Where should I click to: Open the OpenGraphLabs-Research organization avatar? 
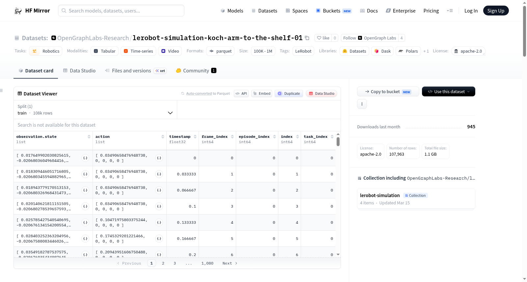(x=54, y=38)
